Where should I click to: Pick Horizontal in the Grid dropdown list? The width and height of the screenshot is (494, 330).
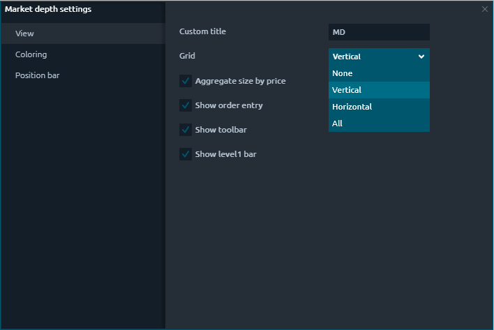[x=352, y=107]
